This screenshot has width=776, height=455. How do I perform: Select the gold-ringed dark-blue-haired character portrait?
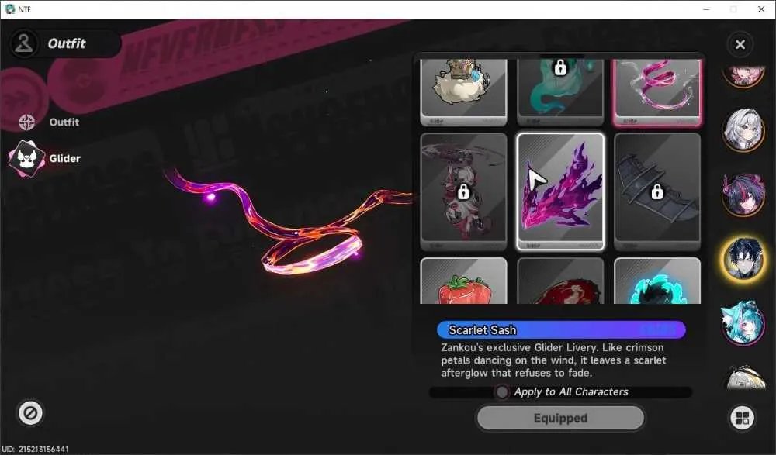click(743, 259)
